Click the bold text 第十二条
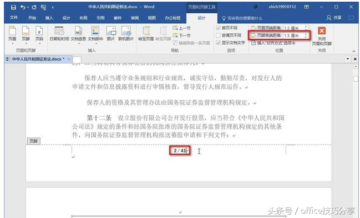The width and height of the screenshot is (360, 218). pos(99,118)
